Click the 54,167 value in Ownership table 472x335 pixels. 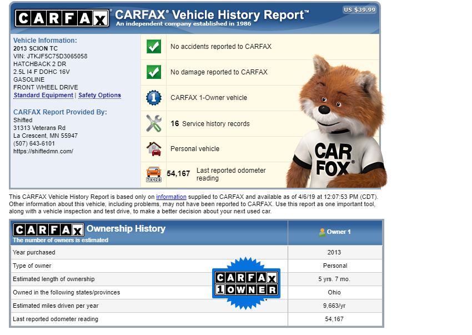coord(334,319)
